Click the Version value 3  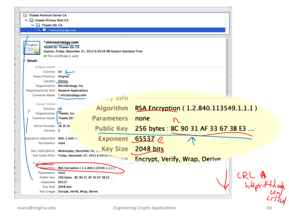pos(59,131)
